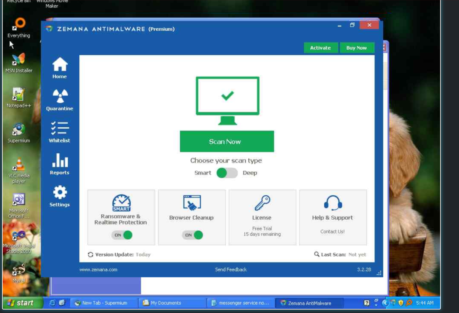The height and width of the screenshot is (313, 459).
Task: Click the Scan Now button
Action: tap(227, 142)
